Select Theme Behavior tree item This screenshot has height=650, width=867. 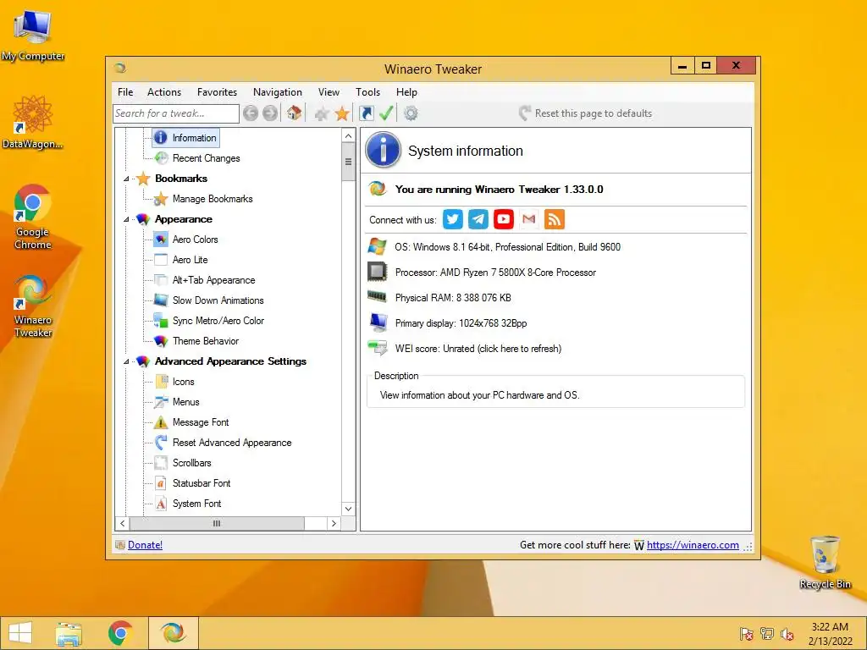tap(205, 341)
